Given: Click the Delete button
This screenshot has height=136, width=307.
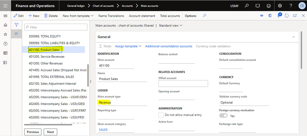Looking at the screenshot, I should tap(51, 16).
